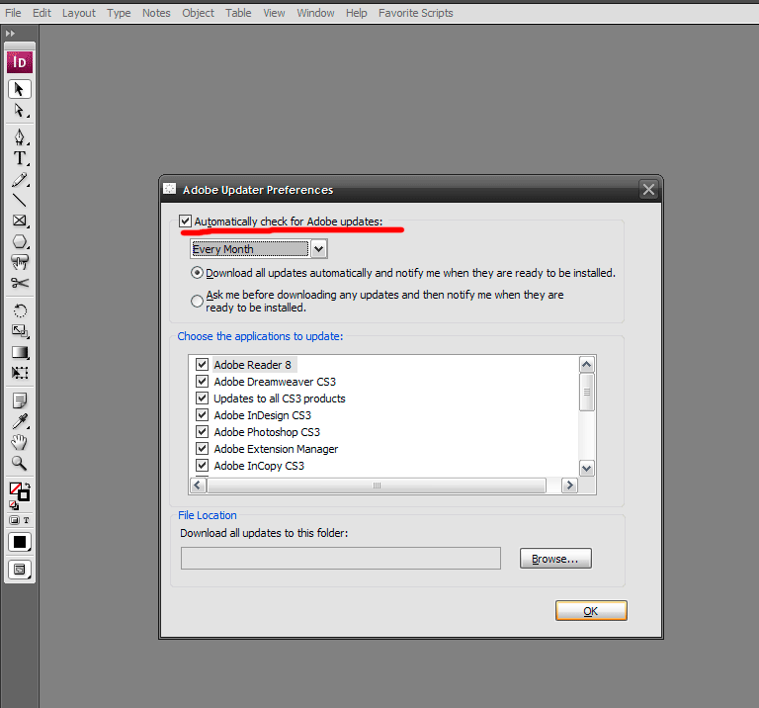Open the Notes menu

click(x=156, y=13)
